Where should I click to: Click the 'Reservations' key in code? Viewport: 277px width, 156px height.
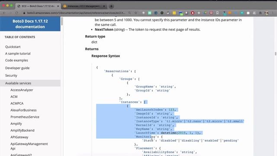coord(117,71)
